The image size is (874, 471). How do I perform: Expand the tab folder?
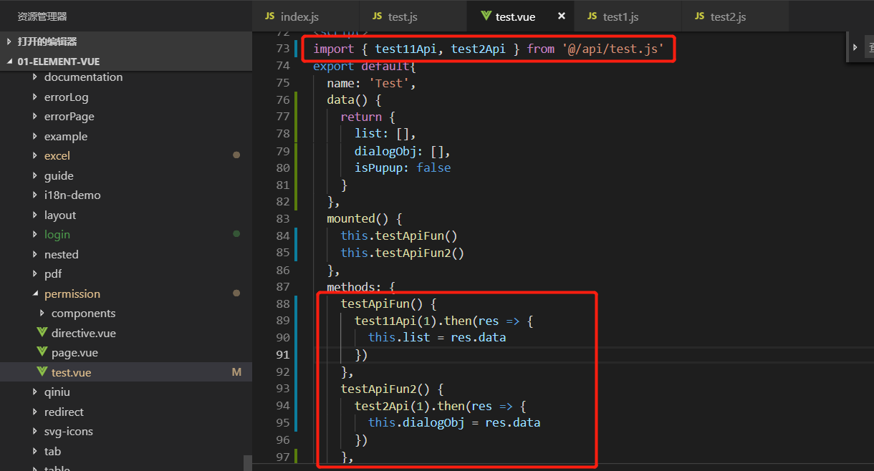pyautogui.click(x=36, y=451)
